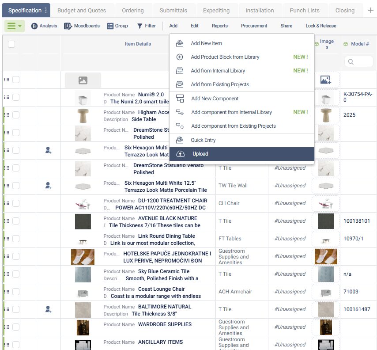This screenshot has height=350, width=377.
Task: Open the Moodboards view
Action: pyautogui.click(x=82, y=26)
